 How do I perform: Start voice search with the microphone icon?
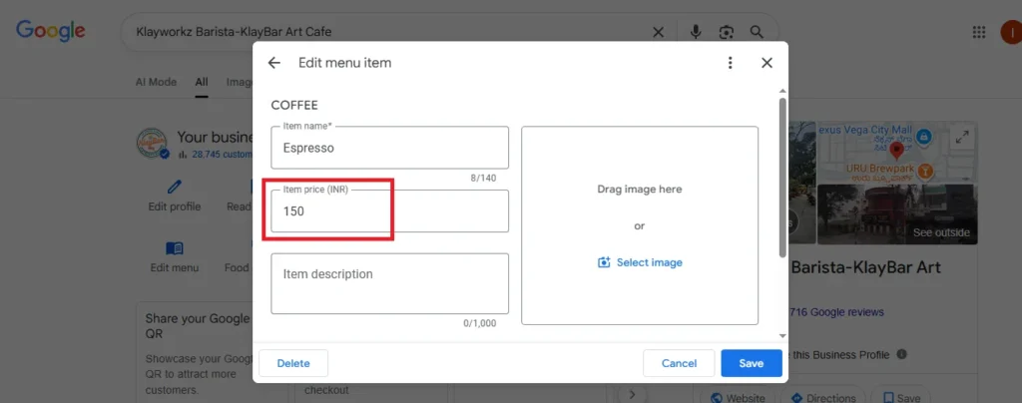(x=696, y=32)
